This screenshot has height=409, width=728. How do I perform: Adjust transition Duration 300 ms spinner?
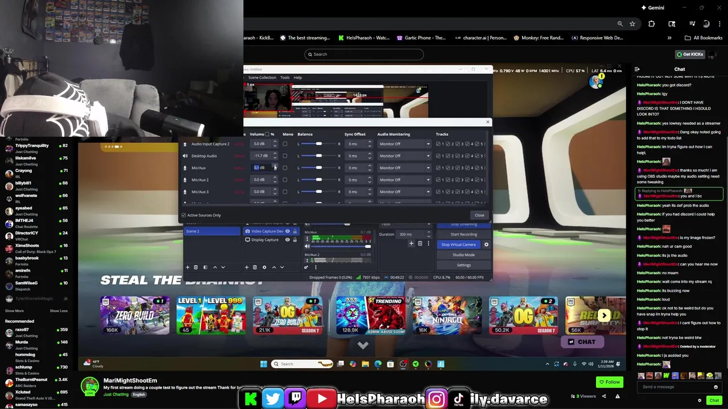tap(430, 234)
